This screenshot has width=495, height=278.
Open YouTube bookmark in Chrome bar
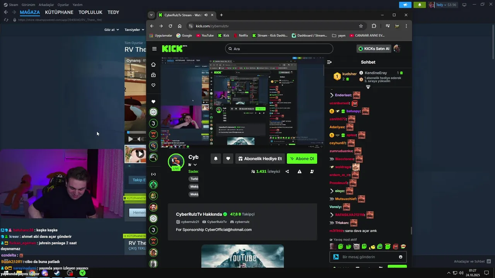tap(205, 36)
